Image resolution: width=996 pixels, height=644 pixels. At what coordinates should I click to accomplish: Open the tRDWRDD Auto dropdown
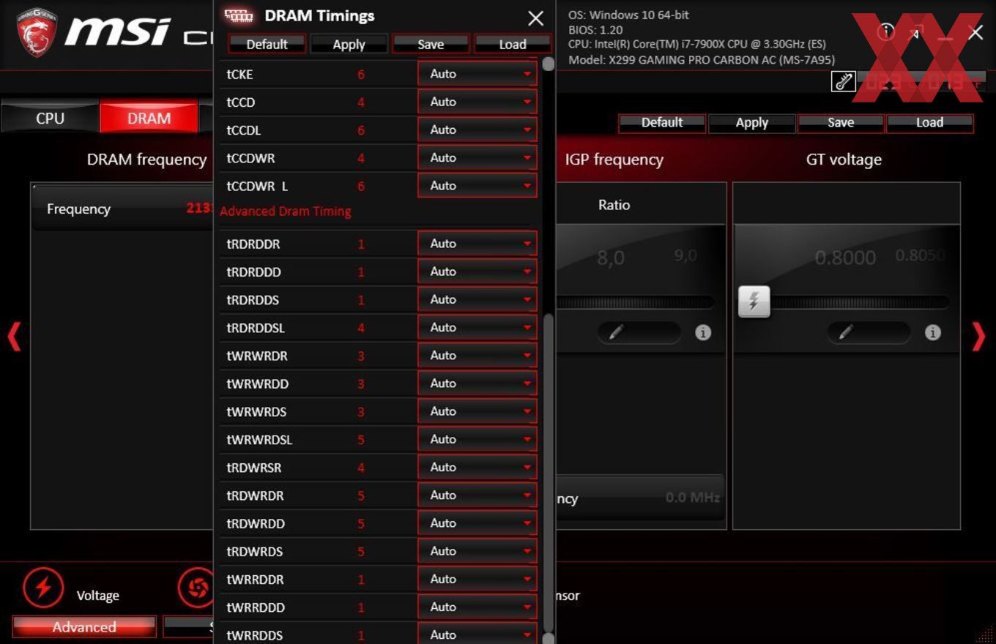pos(477,523)
